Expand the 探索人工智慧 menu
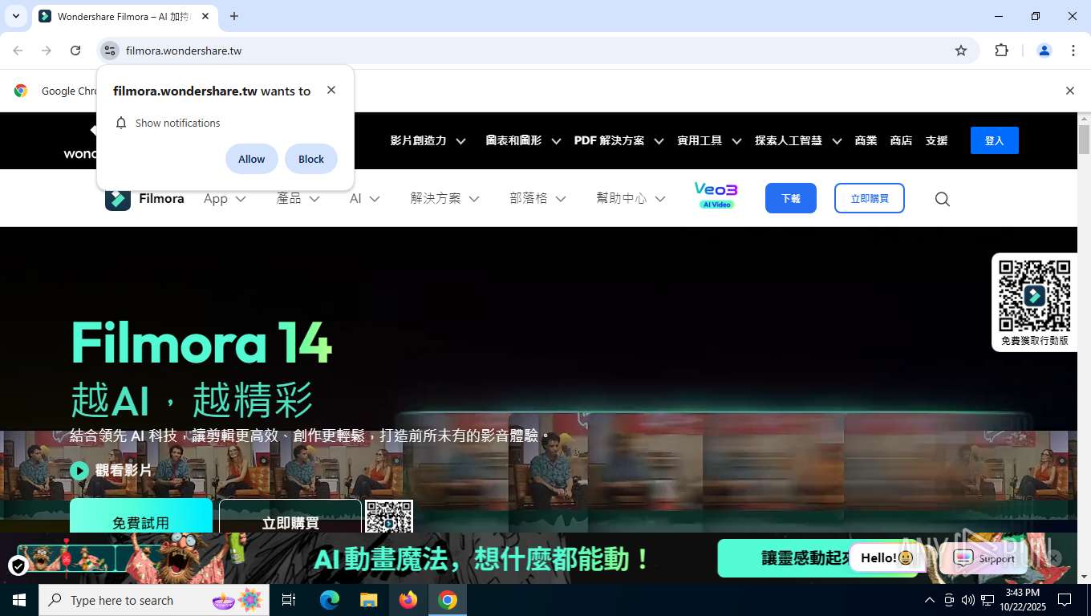The image size is (1091, 616). (798, 140)
